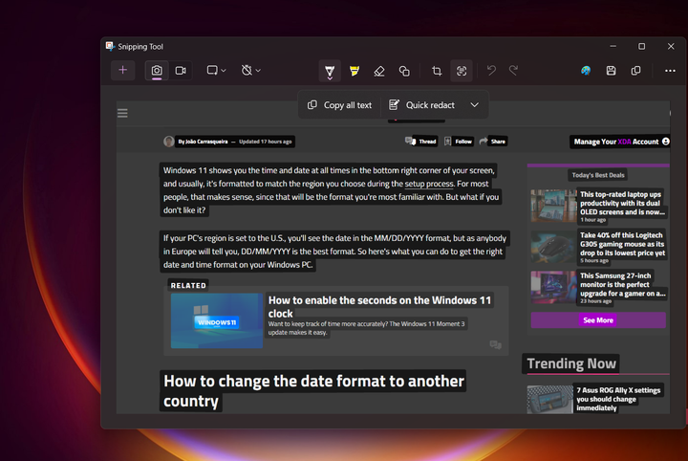688x461 pixels.
Task: Undo the last edit
Action: [491, 70]
